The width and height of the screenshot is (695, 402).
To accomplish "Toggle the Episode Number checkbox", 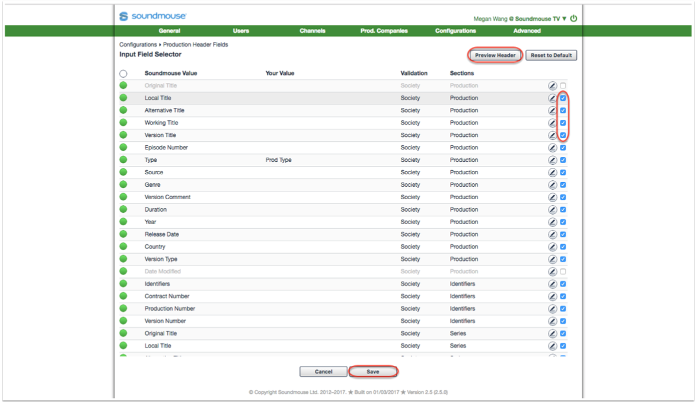I will [563, 148].
